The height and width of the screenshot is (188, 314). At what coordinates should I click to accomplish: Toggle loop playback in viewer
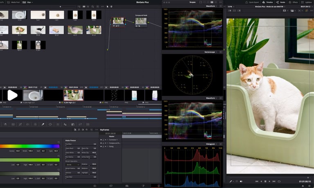[279, 181]
